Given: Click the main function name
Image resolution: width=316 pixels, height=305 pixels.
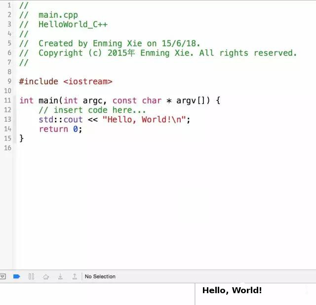Looking at the screenshot, I should [x=48, y=101].
